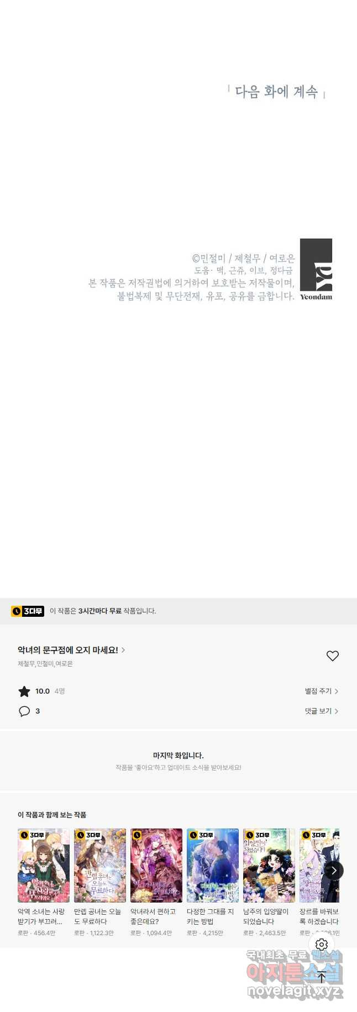Open thumbnail of 악역 소녀는 사랑받기가 부끄러
The width and height of the screenshot is (357, 1012).
point(44,866)
